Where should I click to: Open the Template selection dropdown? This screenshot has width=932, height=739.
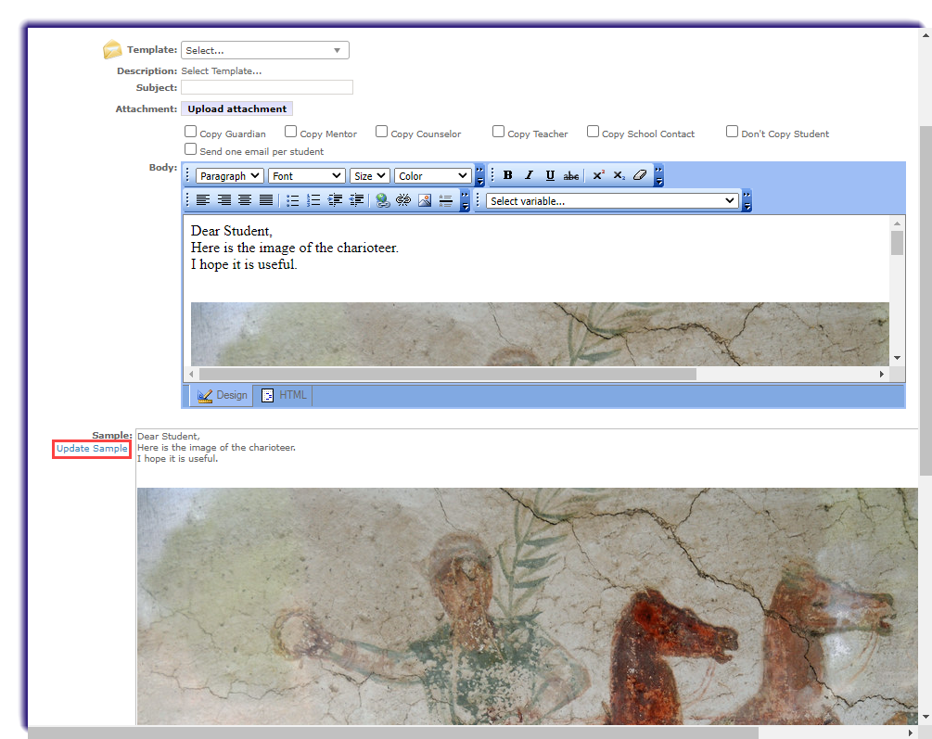(264, 49)
